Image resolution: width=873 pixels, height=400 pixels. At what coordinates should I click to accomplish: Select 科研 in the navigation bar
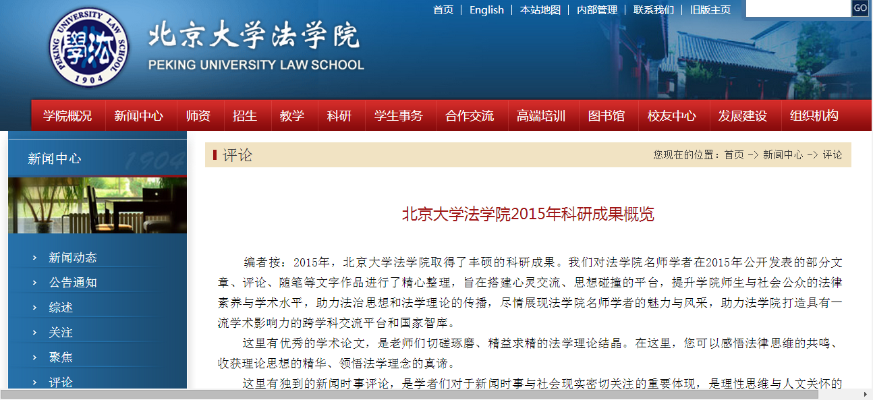coord(339,115)
